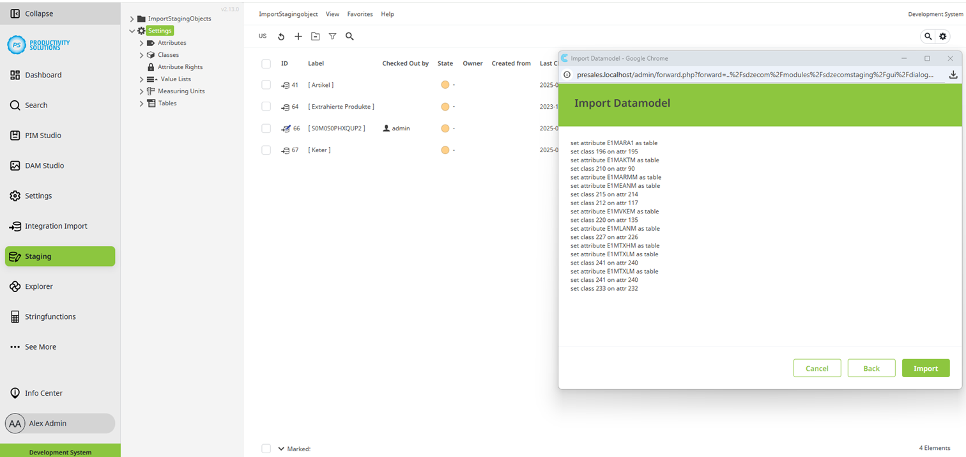Open the filter icon in the toolbar

[332, 36]
